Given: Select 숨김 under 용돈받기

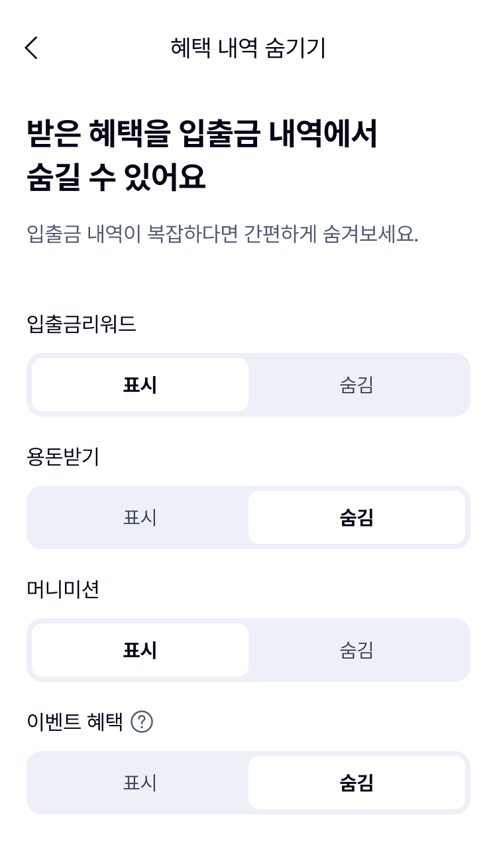Looking at the screenshot, I should pyautogui.click(x=357, y=517).
